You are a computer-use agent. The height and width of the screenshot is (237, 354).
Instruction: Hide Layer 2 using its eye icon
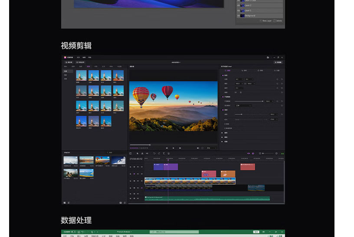pos(239,5)
